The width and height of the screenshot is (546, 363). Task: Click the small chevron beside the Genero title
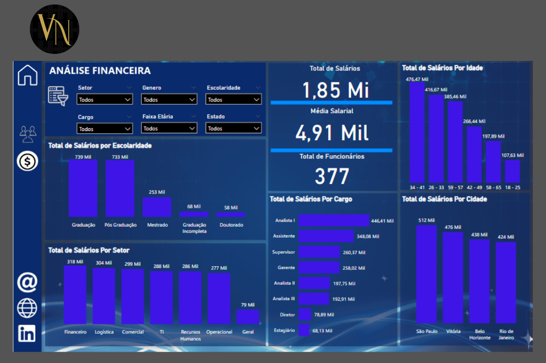pyautogui.click(x=194, y=88)
